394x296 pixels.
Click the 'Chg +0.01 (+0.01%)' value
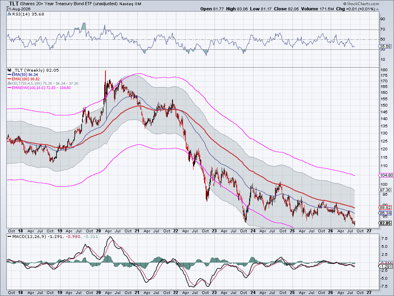click(x=355, y=9)
